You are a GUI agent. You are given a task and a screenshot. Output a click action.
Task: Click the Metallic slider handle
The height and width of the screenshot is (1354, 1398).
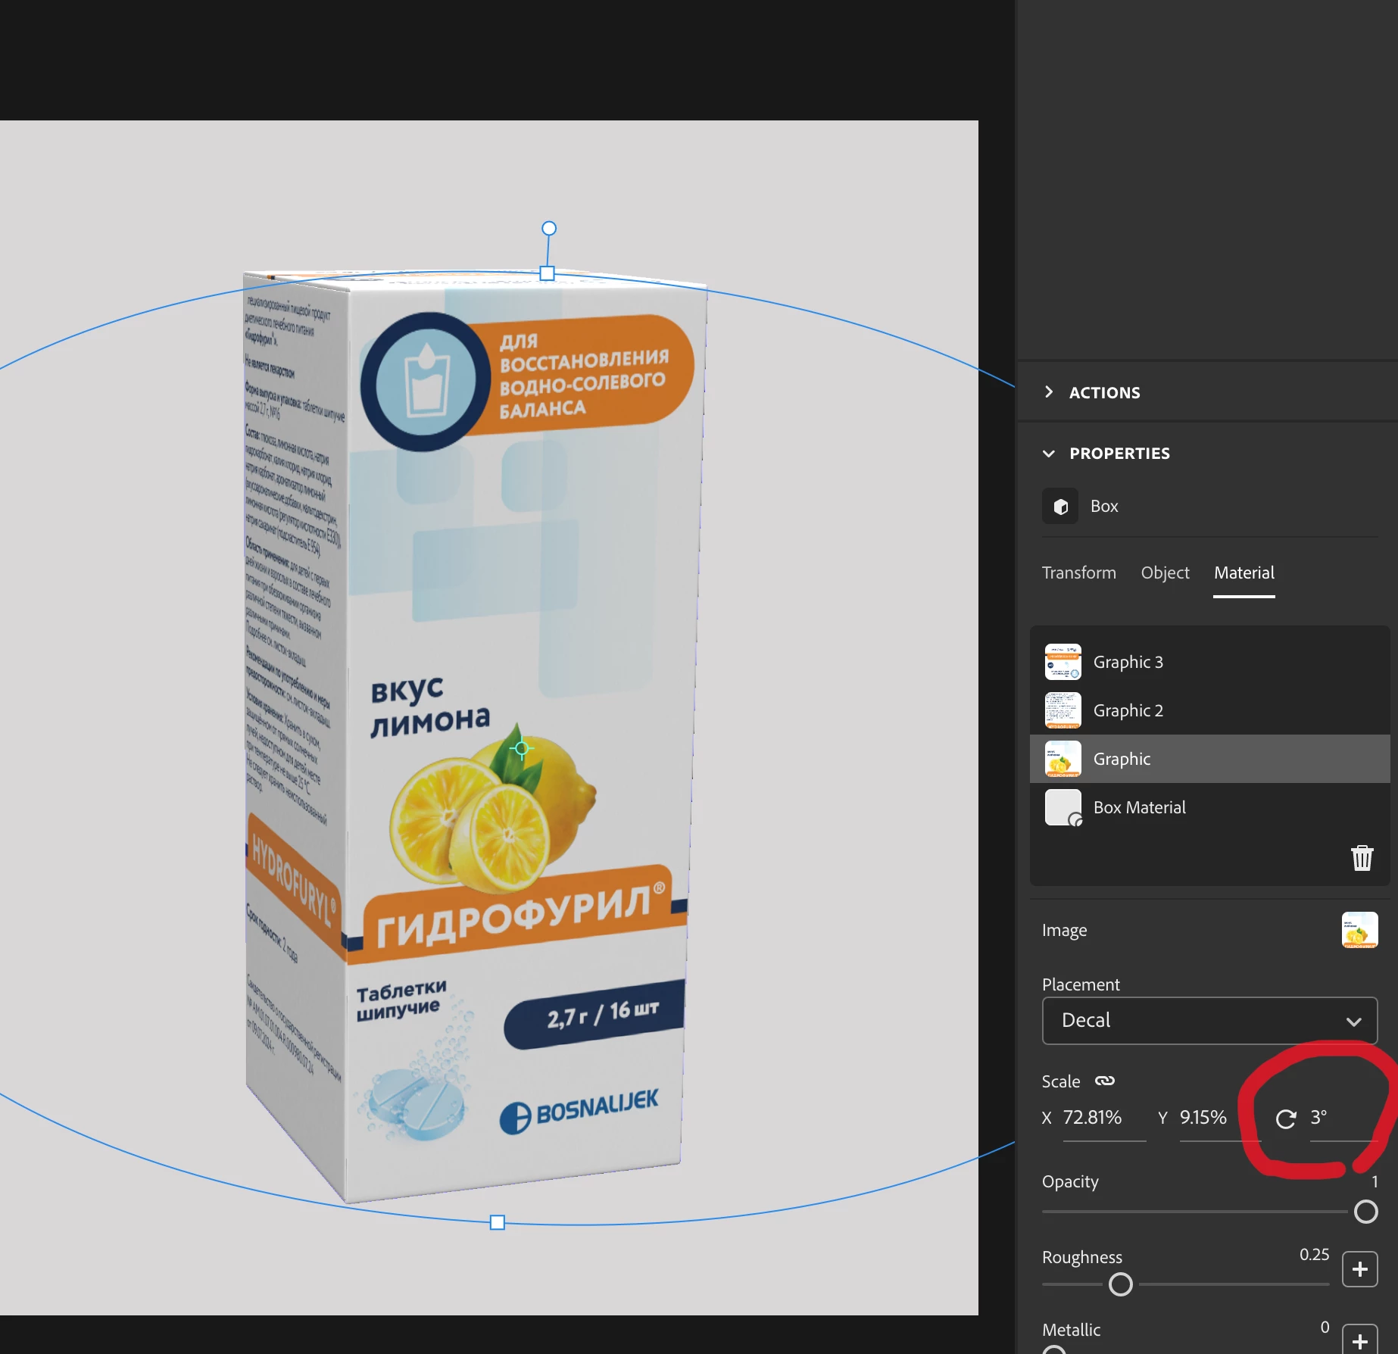[x=1053, y=1349]
